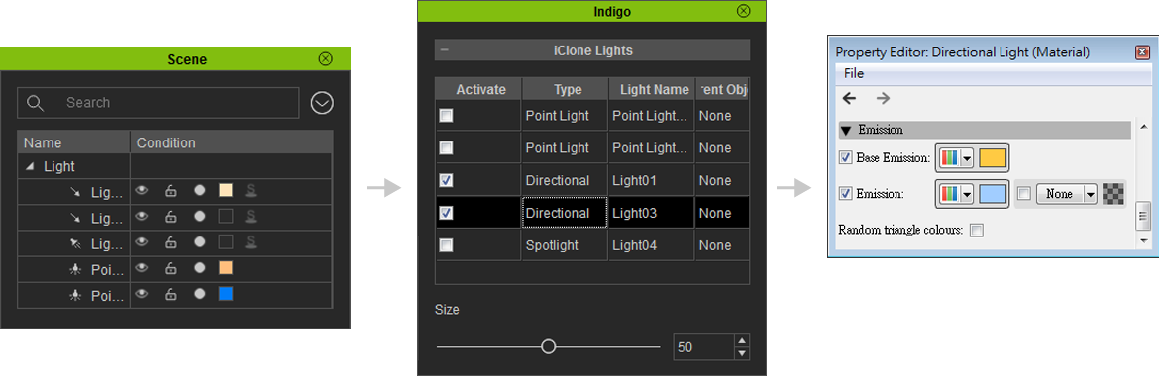
Task: Collapse the Light tree node
Action: (30, 167)
